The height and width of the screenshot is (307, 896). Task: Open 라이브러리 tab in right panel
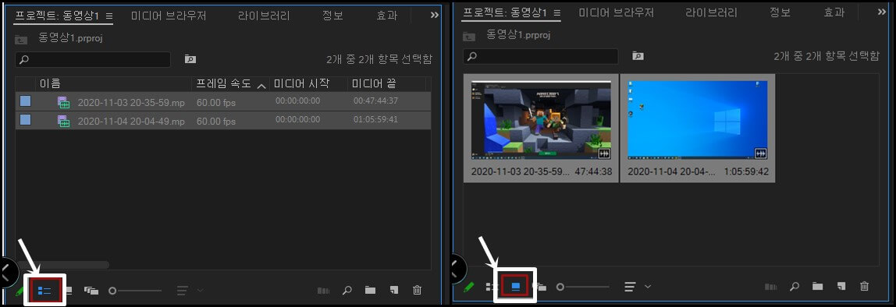coord(712,12)
